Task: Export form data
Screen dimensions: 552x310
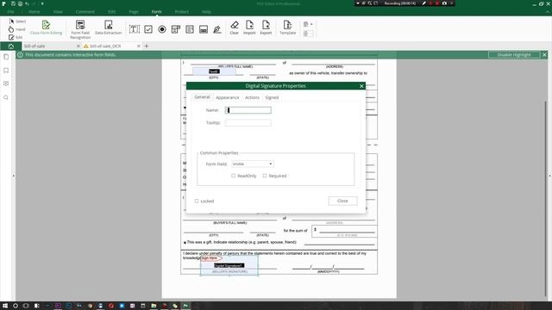Action: coord(266,28)
